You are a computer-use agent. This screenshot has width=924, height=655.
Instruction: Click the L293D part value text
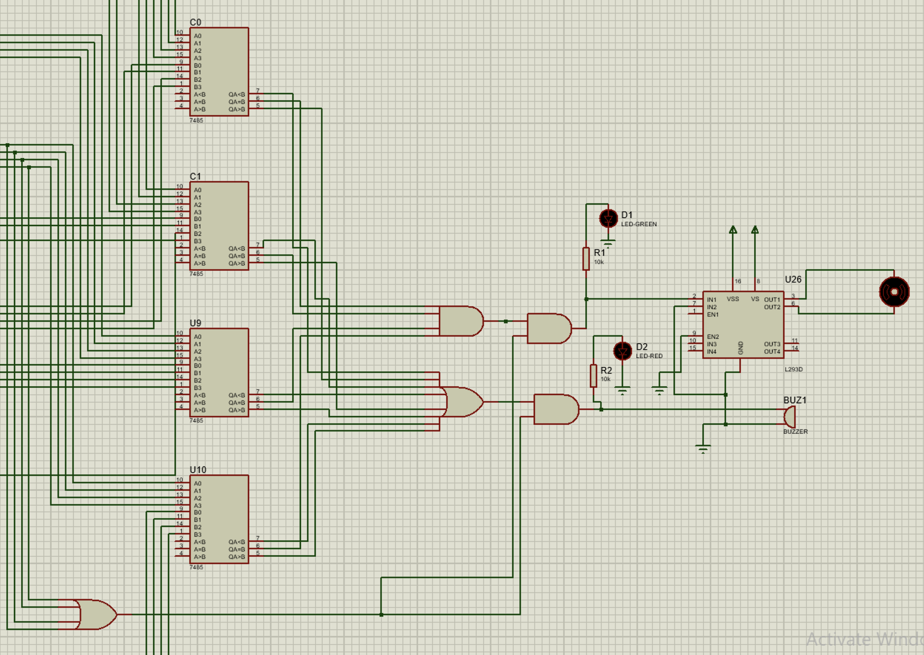tap(794, 369)
